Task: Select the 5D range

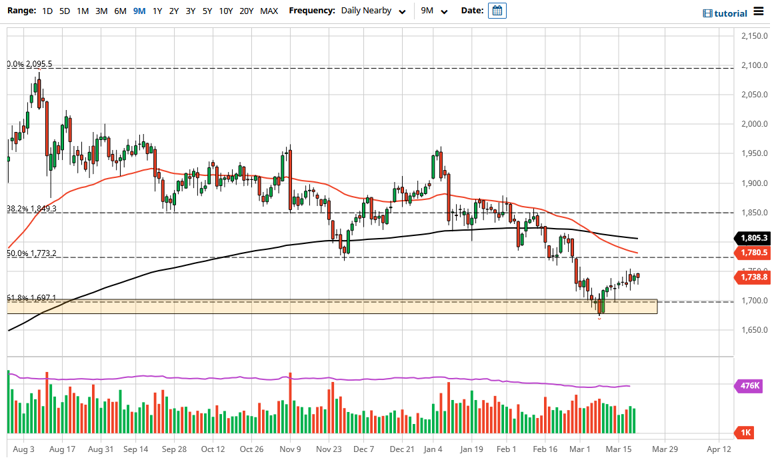Action: coord(65,11)
